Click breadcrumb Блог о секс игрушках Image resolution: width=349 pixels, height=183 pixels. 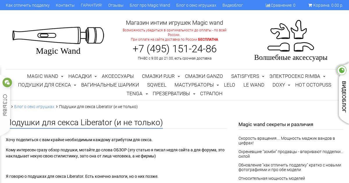34,107
